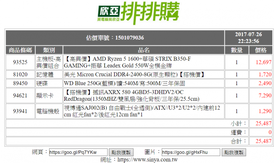Click the 小計 amount 25,487
Image resolution: width=274 pixels, height=163 pixels.
pyautogui.click(x=263, y=123)
